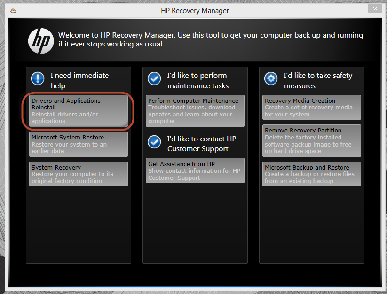The height and width of the screenshot is (294, 387).
Task: Click the title bar app icon
Action: tap(13, 11)
